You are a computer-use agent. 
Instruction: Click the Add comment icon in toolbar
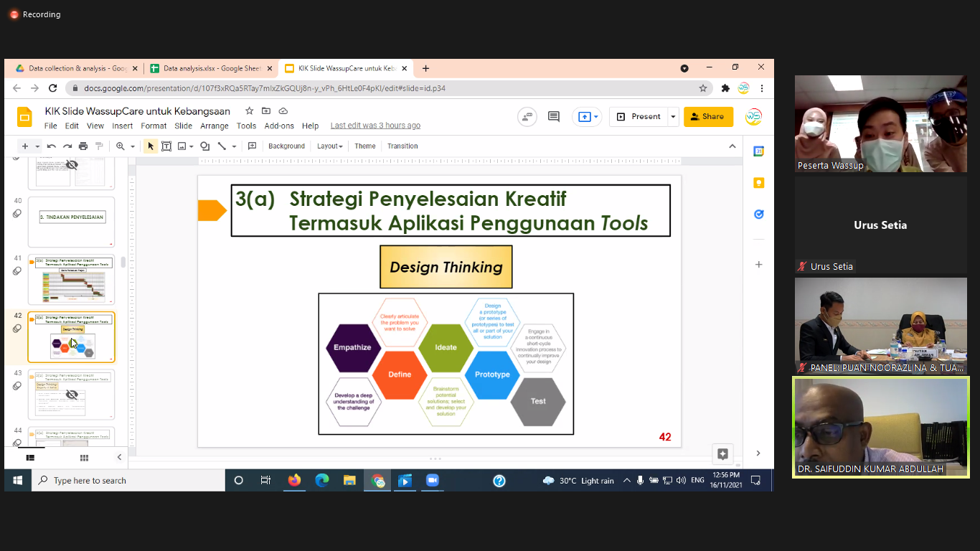(253, 146)
